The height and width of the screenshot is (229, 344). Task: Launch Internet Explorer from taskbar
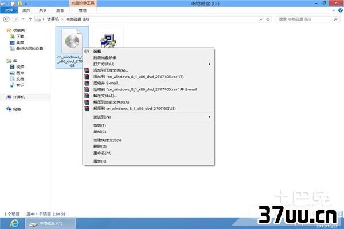click(14, 223)
